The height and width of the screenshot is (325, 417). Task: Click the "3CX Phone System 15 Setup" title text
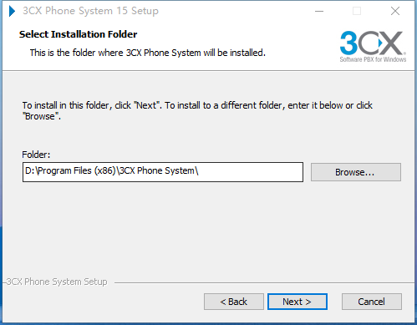point(91,11)
